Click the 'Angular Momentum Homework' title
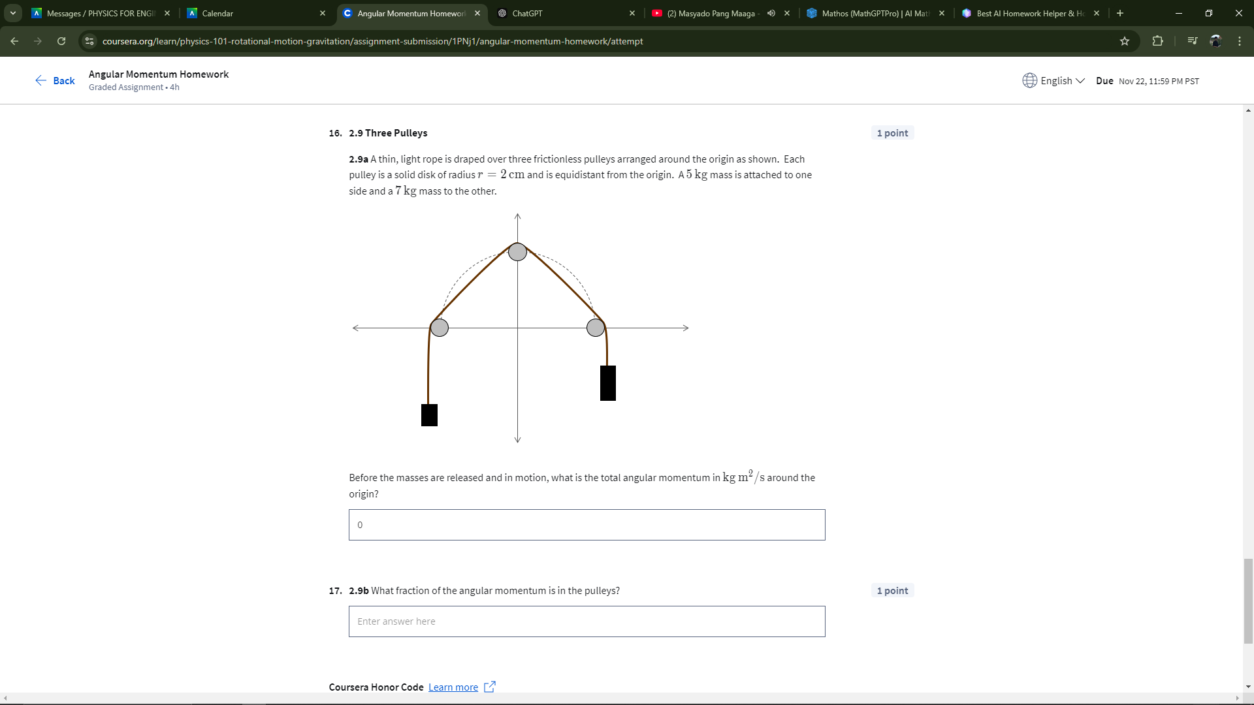This screenshot has width=1254, height=705. click(159, 74)
